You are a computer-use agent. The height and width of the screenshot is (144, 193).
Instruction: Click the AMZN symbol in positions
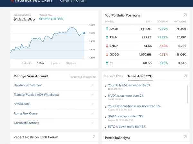114,29
